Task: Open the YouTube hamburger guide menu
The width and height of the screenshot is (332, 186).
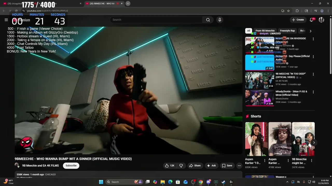Action: [6, 20]
